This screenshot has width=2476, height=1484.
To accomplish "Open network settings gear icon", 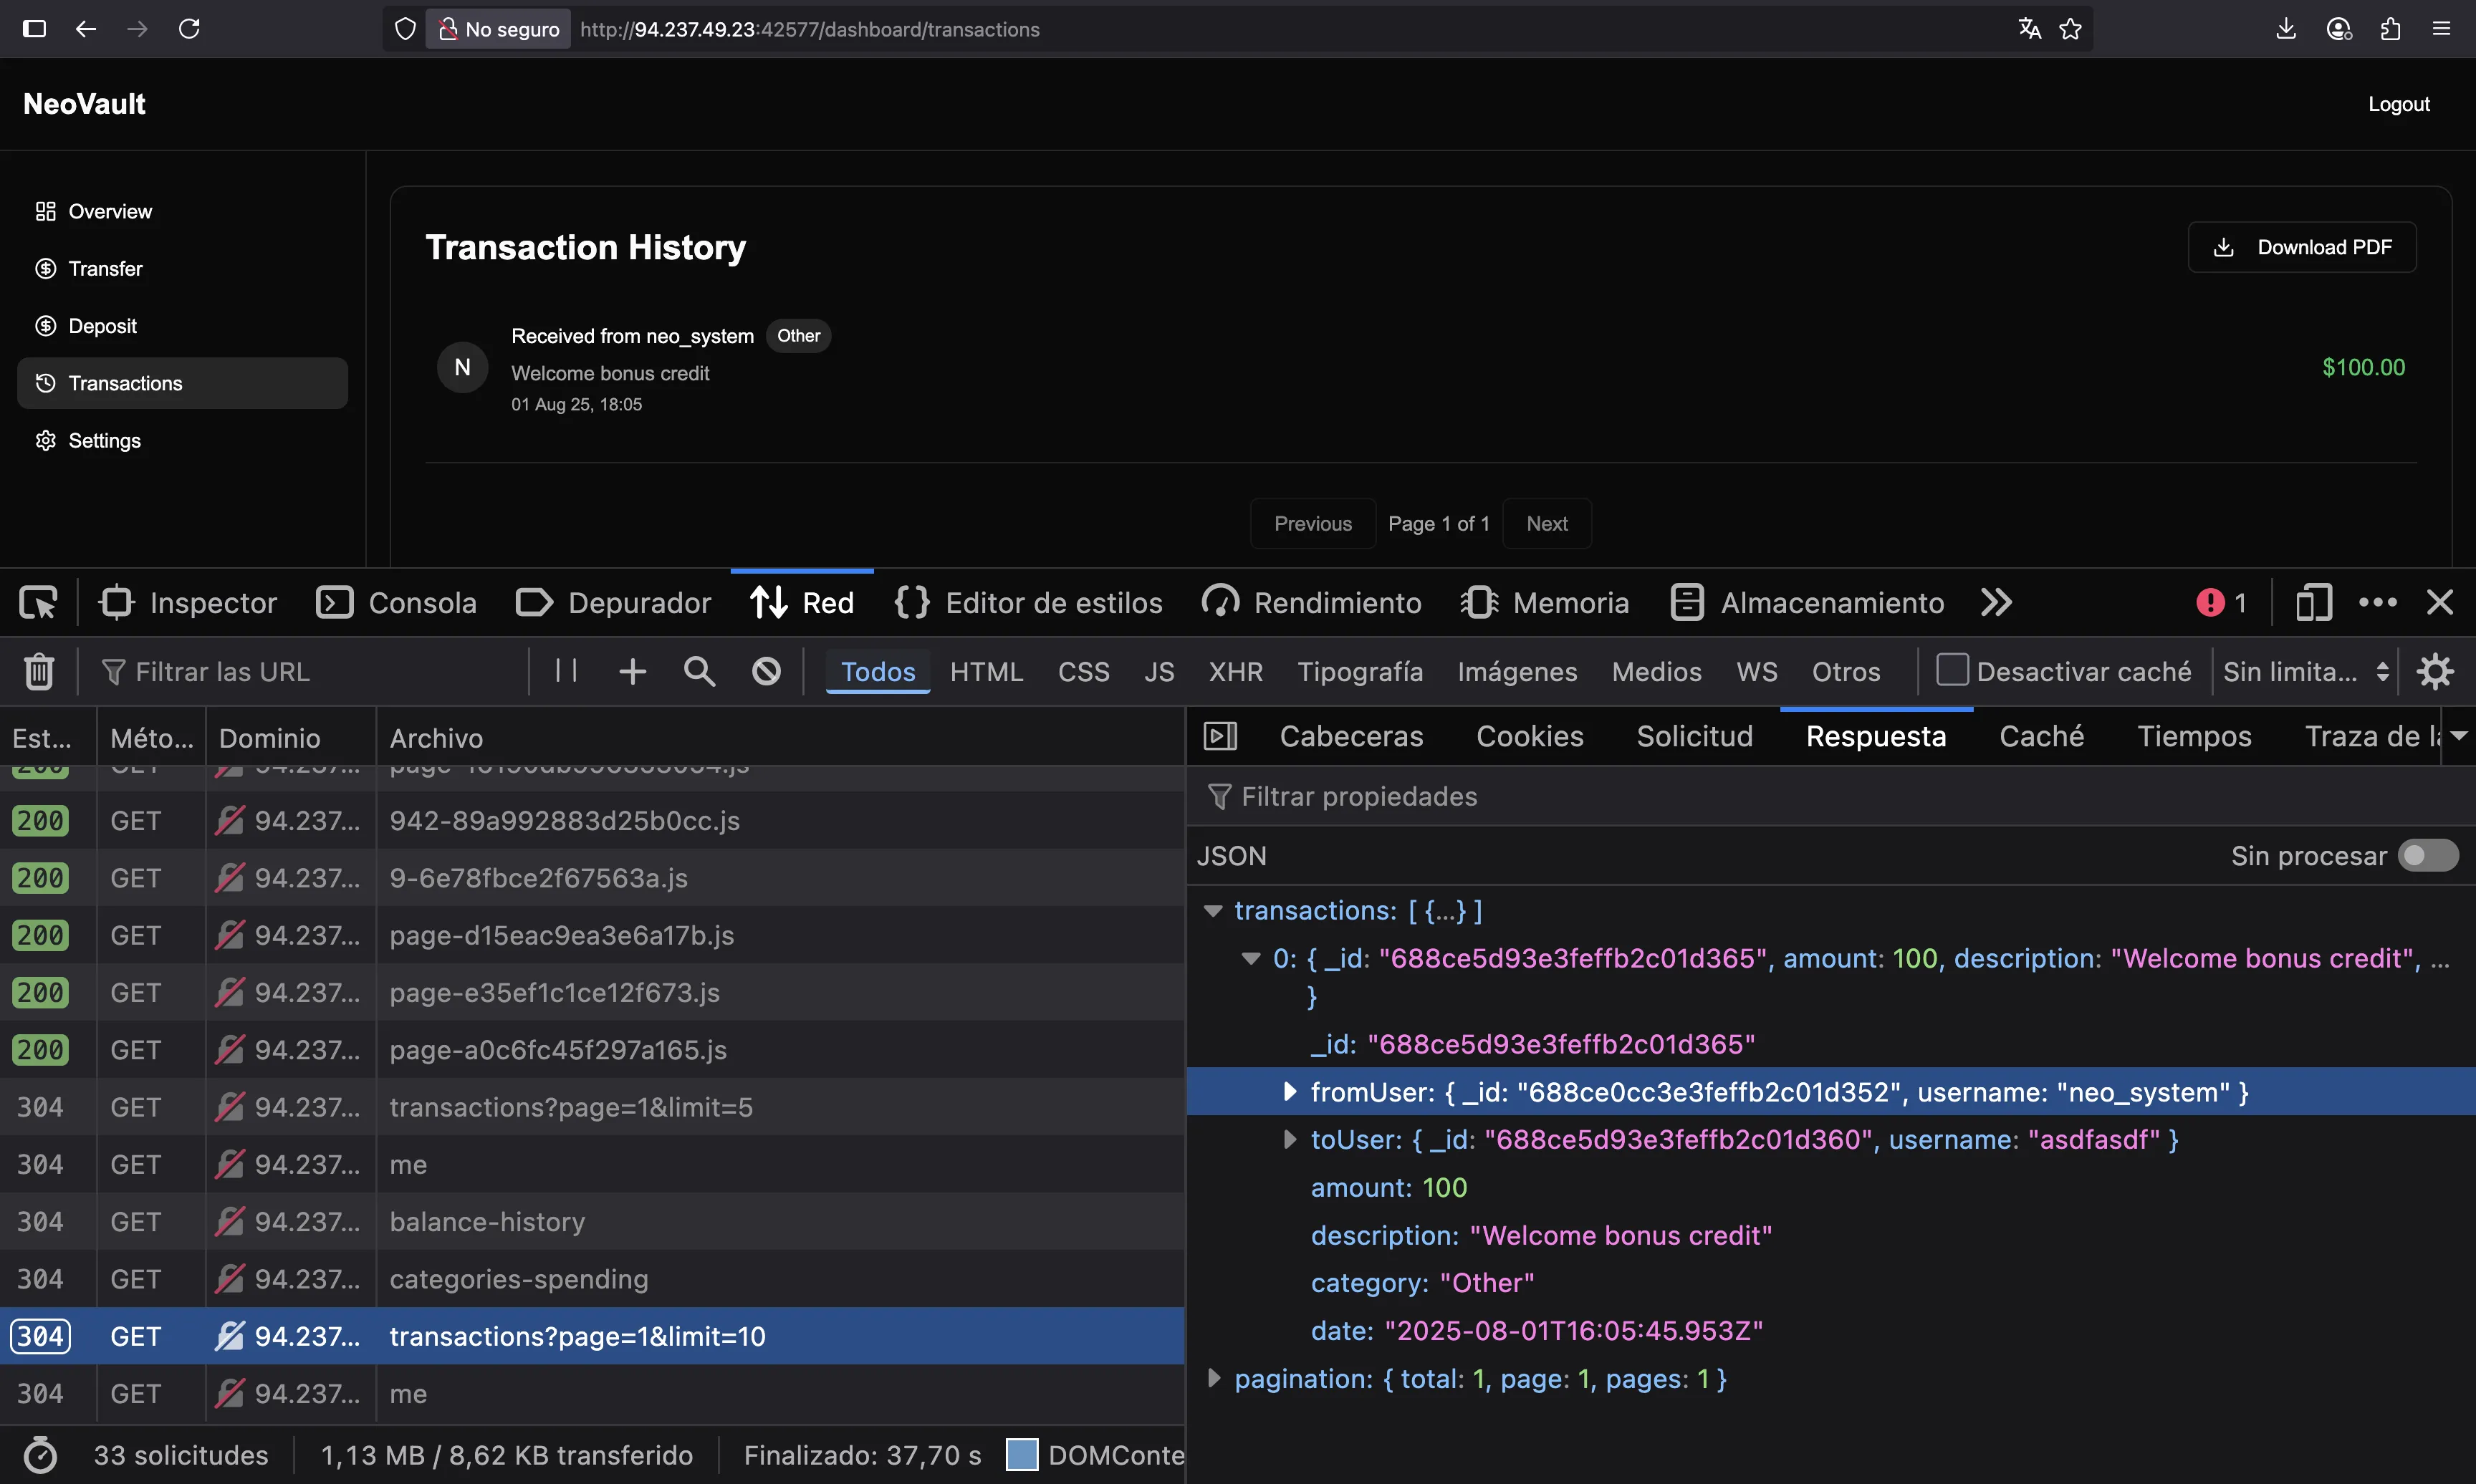I will click(2435, 671).
